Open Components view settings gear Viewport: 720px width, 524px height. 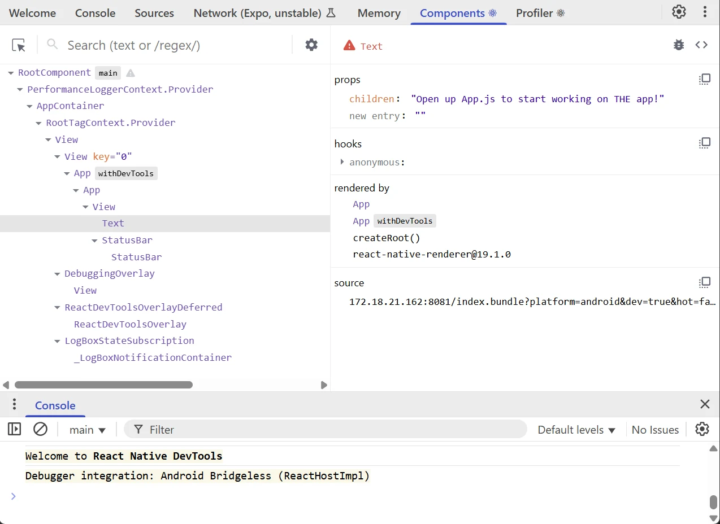pos(311,45)
